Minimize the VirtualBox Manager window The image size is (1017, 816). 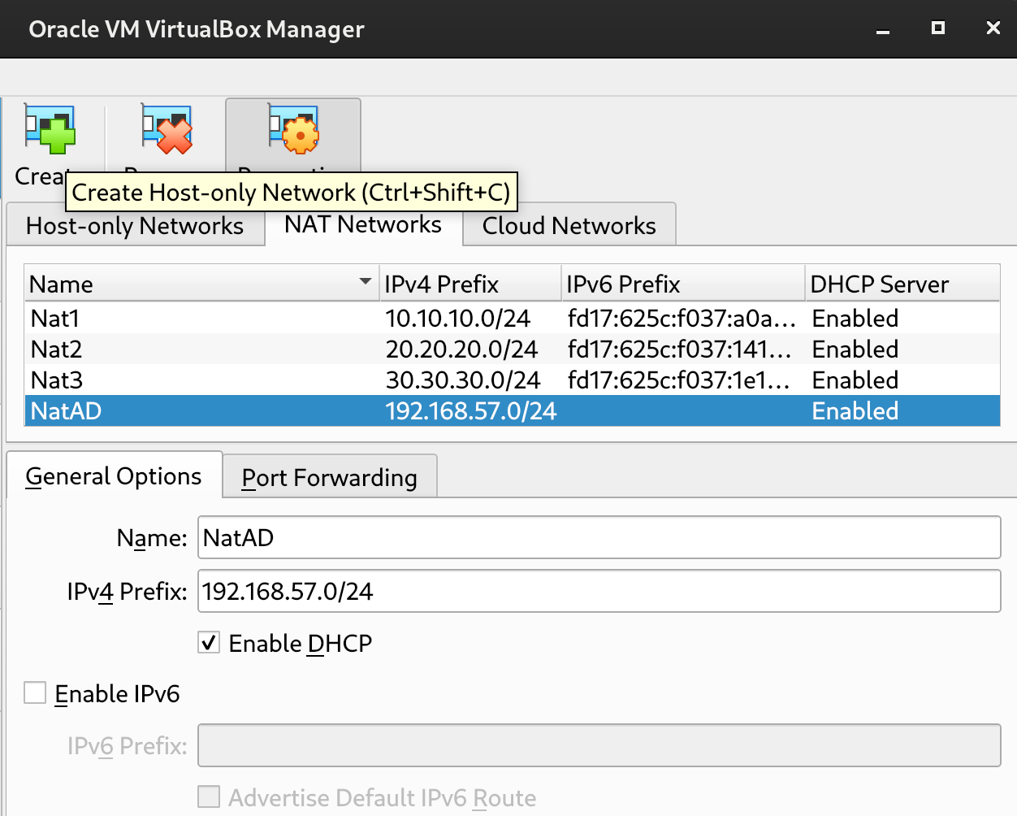(x=883, y=29)
